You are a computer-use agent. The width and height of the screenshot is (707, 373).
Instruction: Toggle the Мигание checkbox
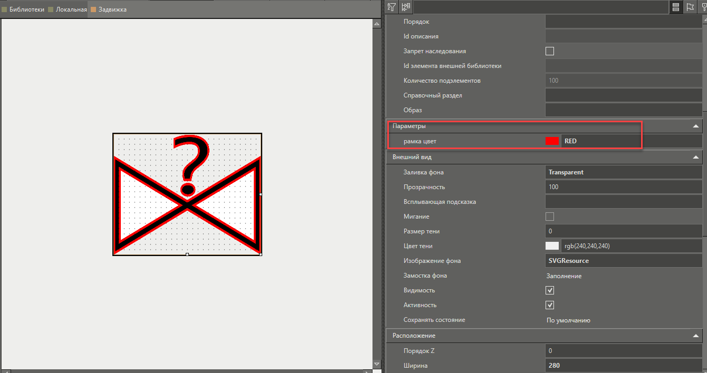(549, 216)
